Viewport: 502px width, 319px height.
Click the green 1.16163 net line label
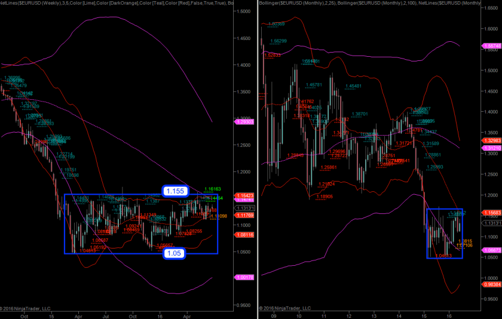213,189
